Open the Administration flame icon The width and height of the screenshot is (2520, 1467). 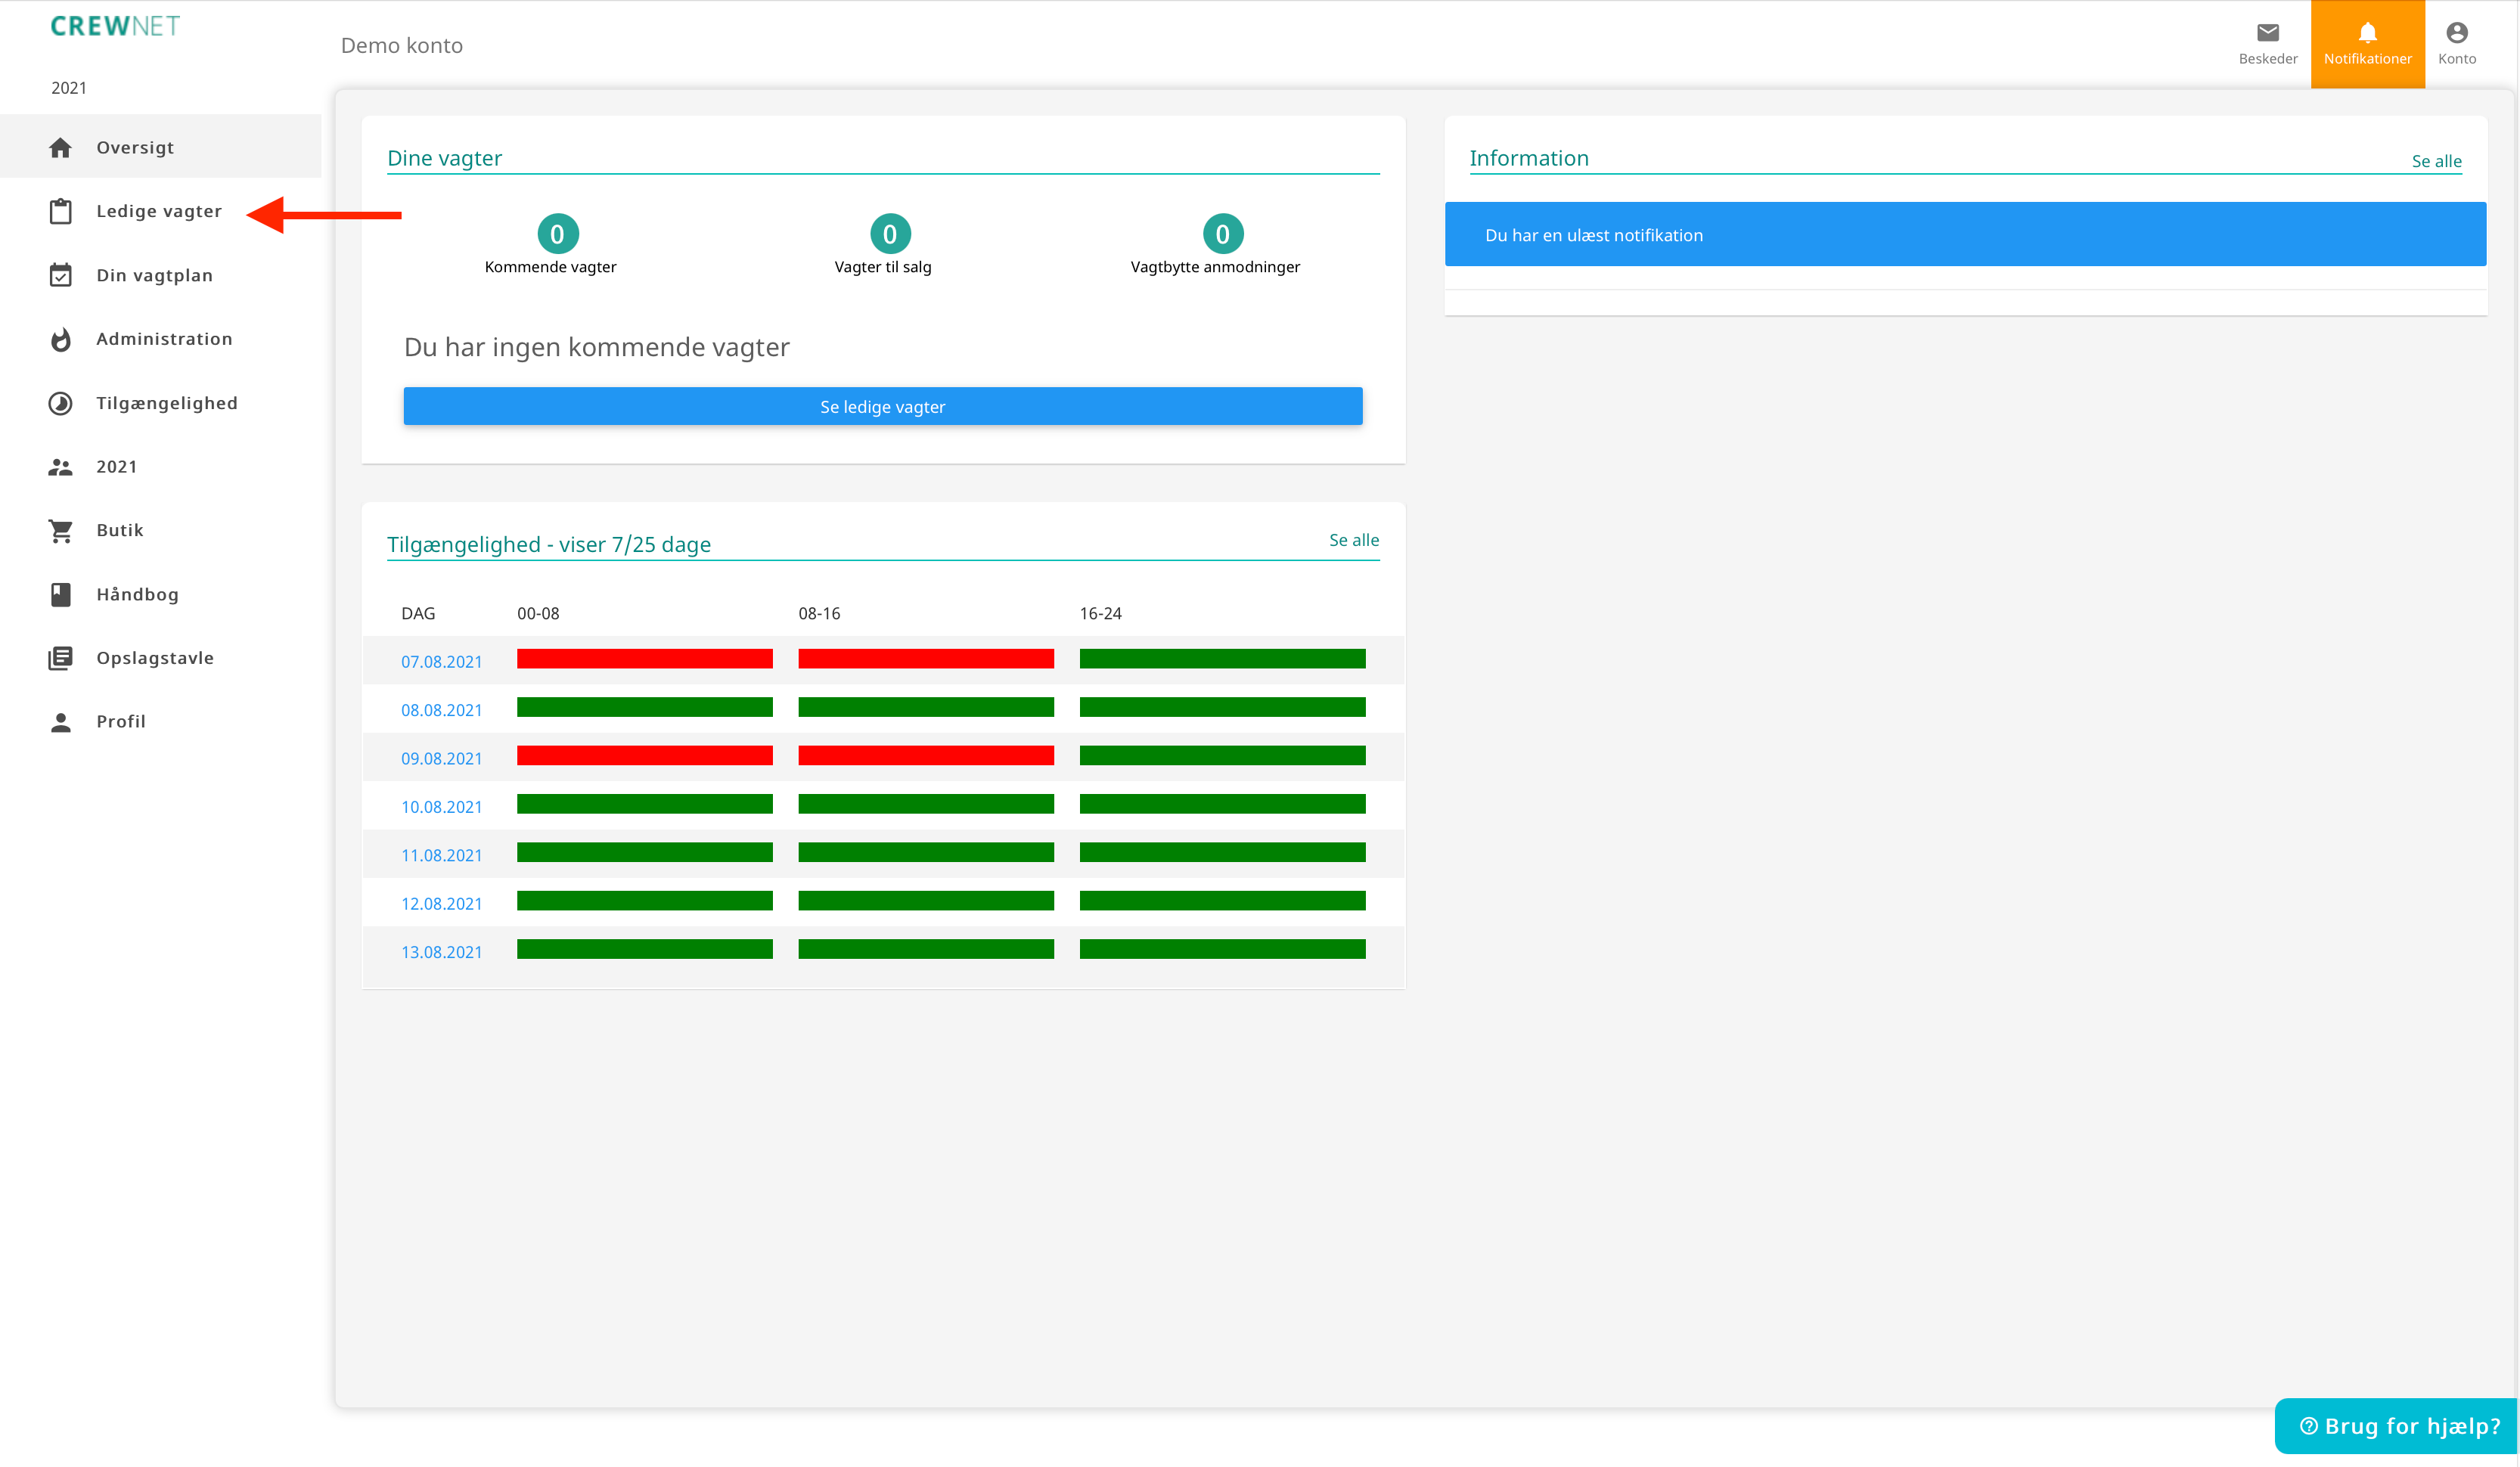[60, 339]
